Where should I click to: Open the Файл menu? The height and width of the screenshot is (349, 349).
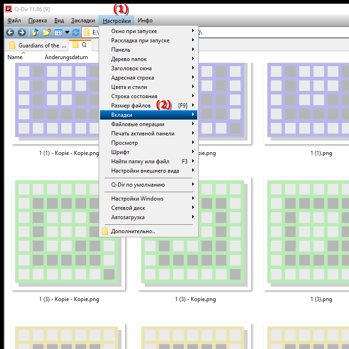14,20
